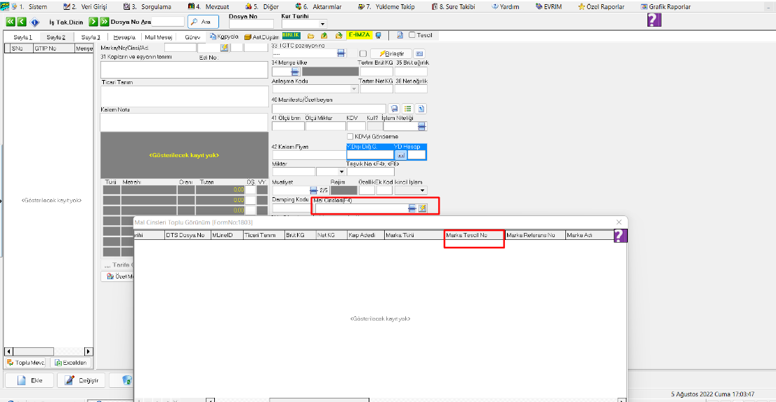Image resolution: width=776 pixels, height=402 pixels.
Task: Jump to first record with double-left arrow
Action: click(x=11, y=22)
